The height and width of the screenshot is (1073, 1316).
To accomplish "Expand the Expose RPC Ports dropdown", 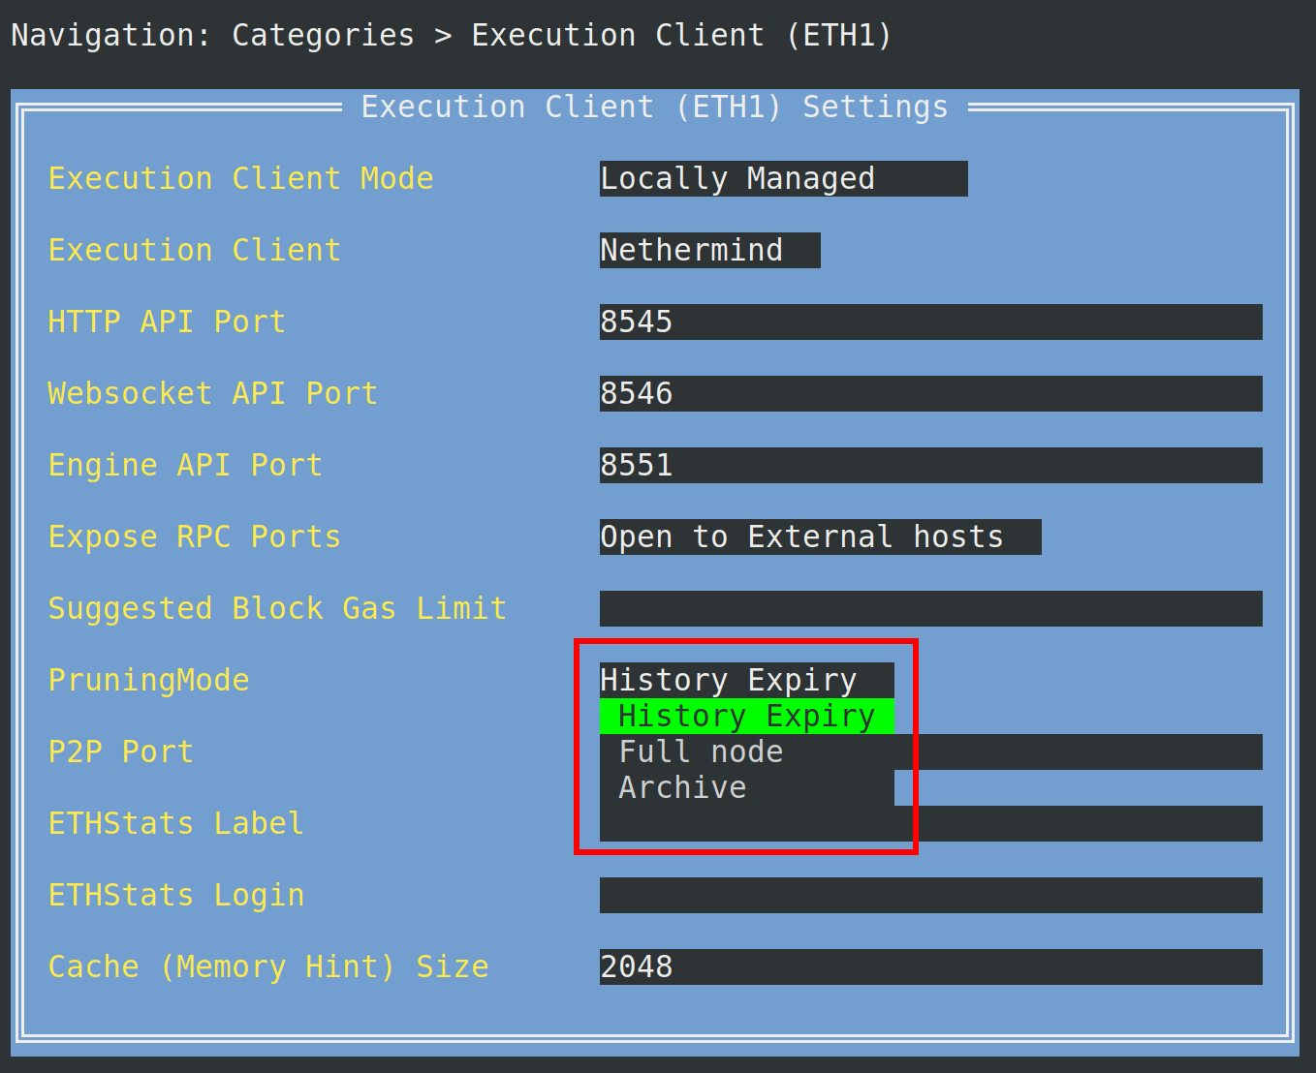I will click(x=819, y=537).
